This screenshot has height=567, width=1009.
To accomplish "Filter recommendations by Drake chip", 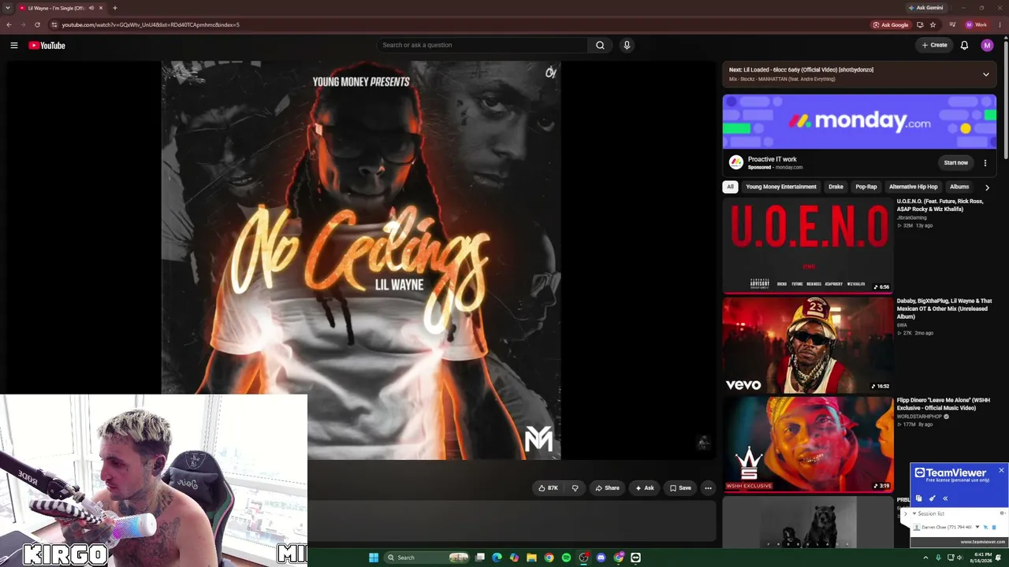I will (836, 187).
